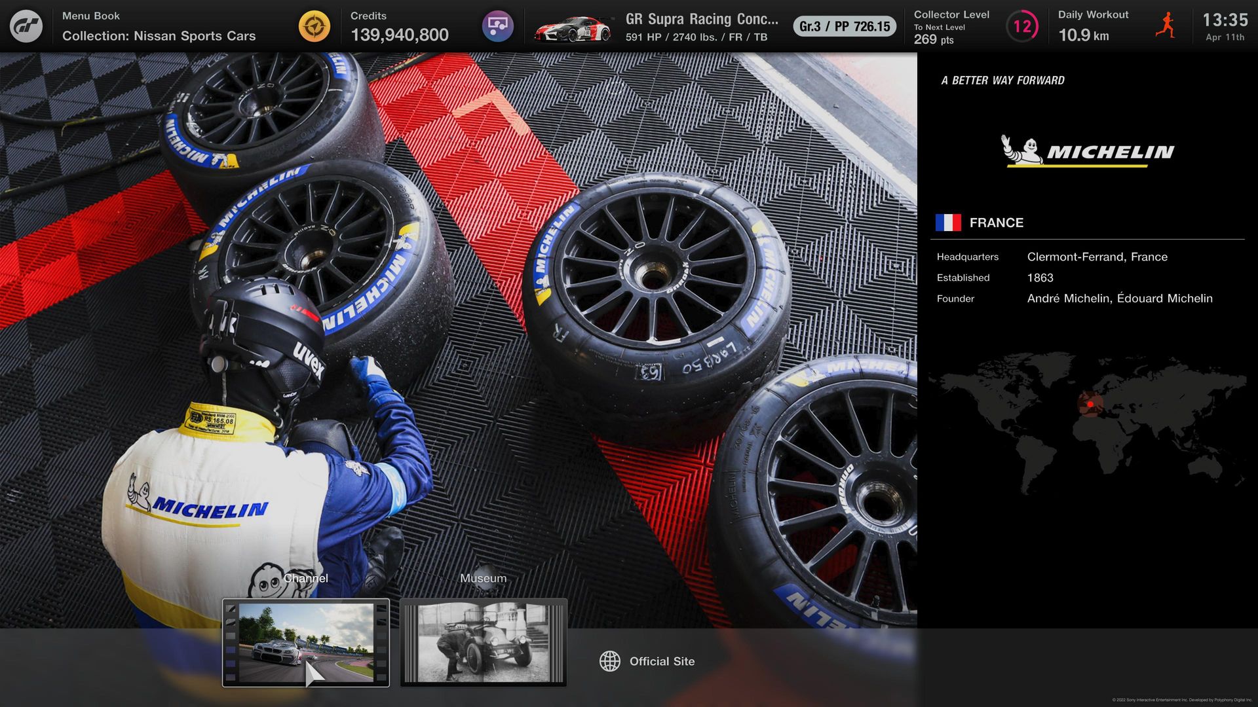Click the GR Supra Racing Concept name
The width and height of the screenshot is (1258, 707).
click(x=701, y=20)
